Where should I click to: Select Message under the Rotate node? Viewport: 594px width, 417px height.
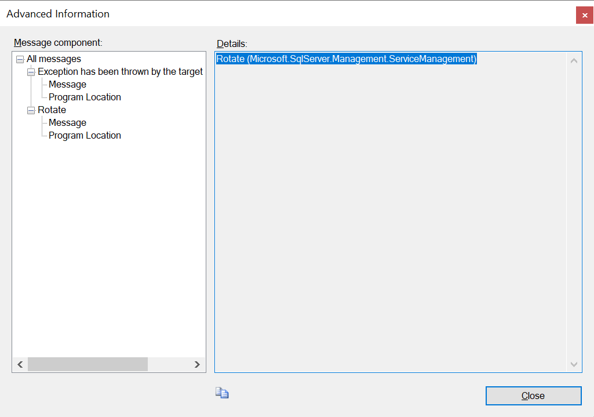(x=67, y=122)
